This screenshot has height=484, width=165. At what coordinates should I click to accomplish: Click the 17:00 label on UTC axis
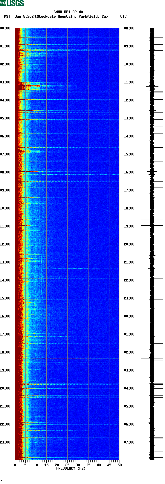coord(129,190)
